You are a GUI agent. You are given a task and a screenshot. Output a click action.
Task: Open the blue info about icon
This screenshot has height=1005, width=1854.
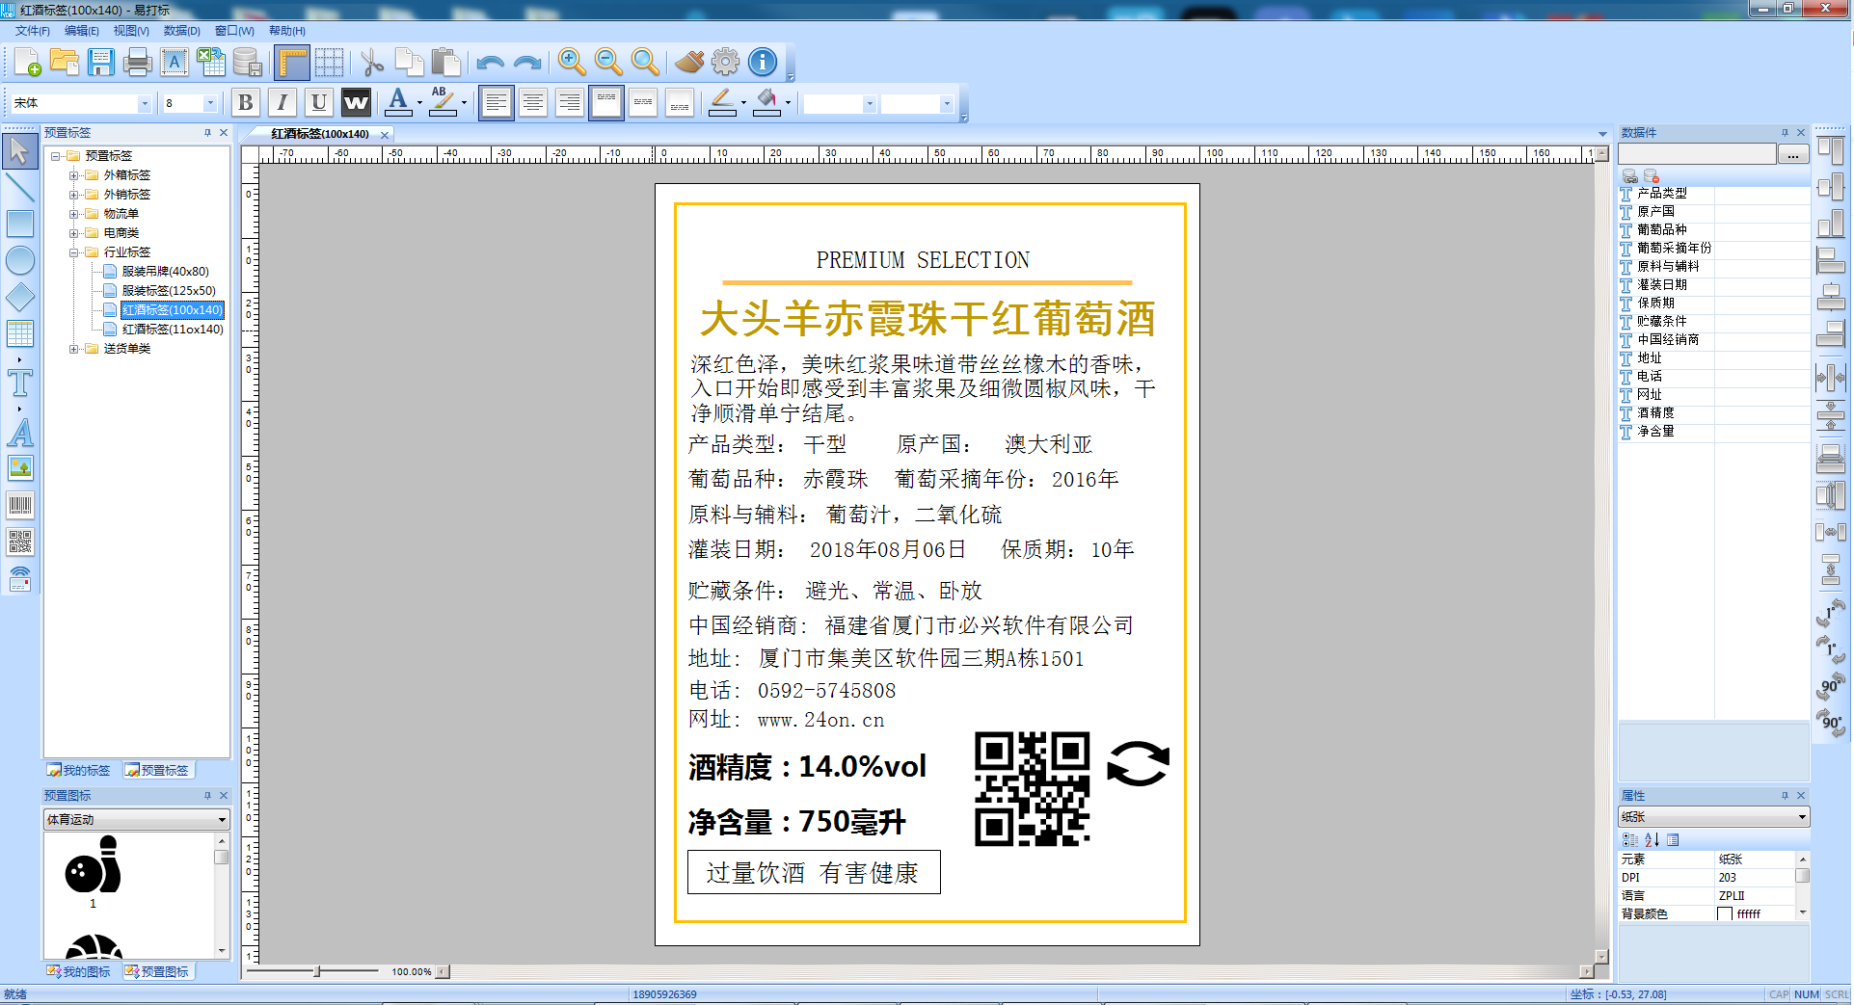[x=763, y=63]
